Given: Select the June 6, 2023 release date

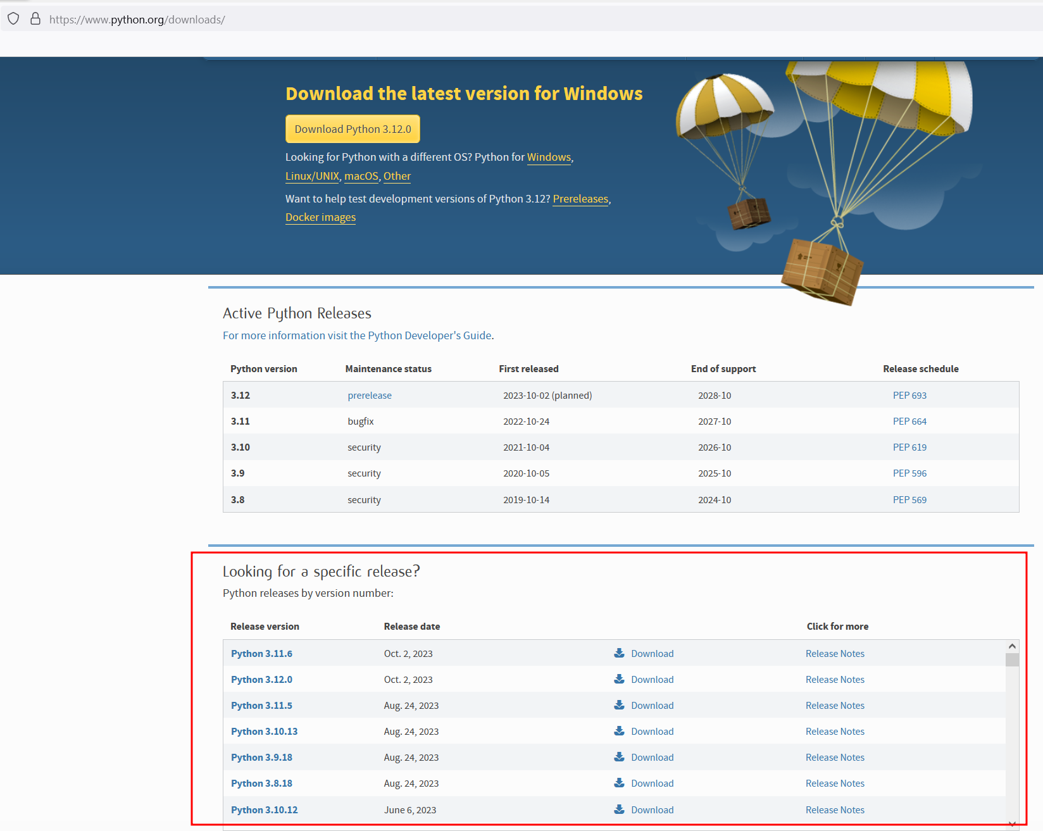Looking at the screenshot, I should 410,810.
